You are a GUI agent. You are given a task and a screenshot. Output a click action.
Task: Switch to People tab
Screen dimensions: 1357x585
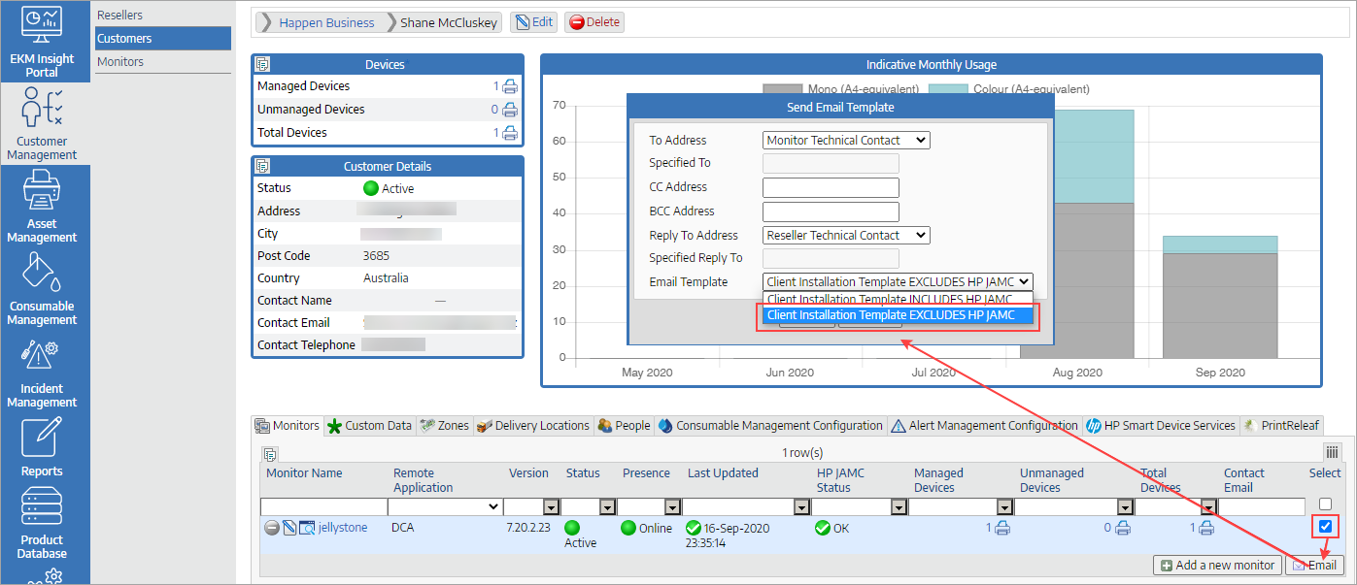click(x=624, y=426)
